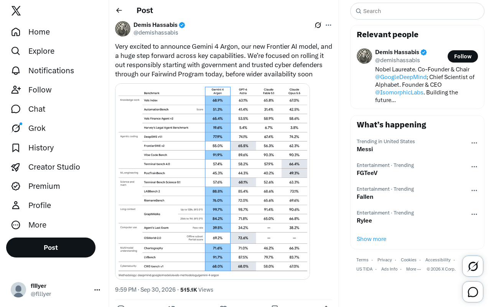Click the X logo icon
The image size is (491, 307).
coord(16,11)
